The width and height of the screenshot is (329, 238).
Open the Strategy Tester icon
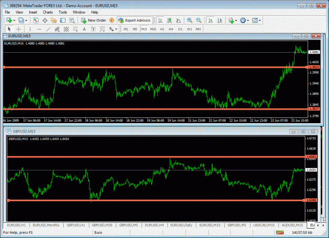click(72, 21)
